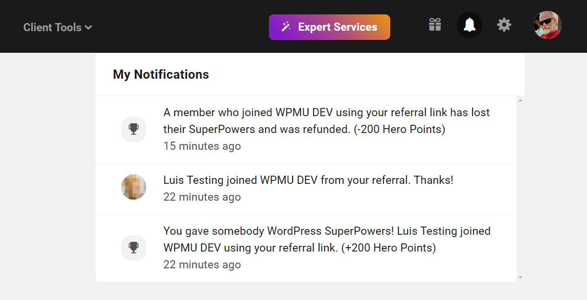Open the notifications bell icon
Viewport: 587px width, 300px height.
point(469,24)
